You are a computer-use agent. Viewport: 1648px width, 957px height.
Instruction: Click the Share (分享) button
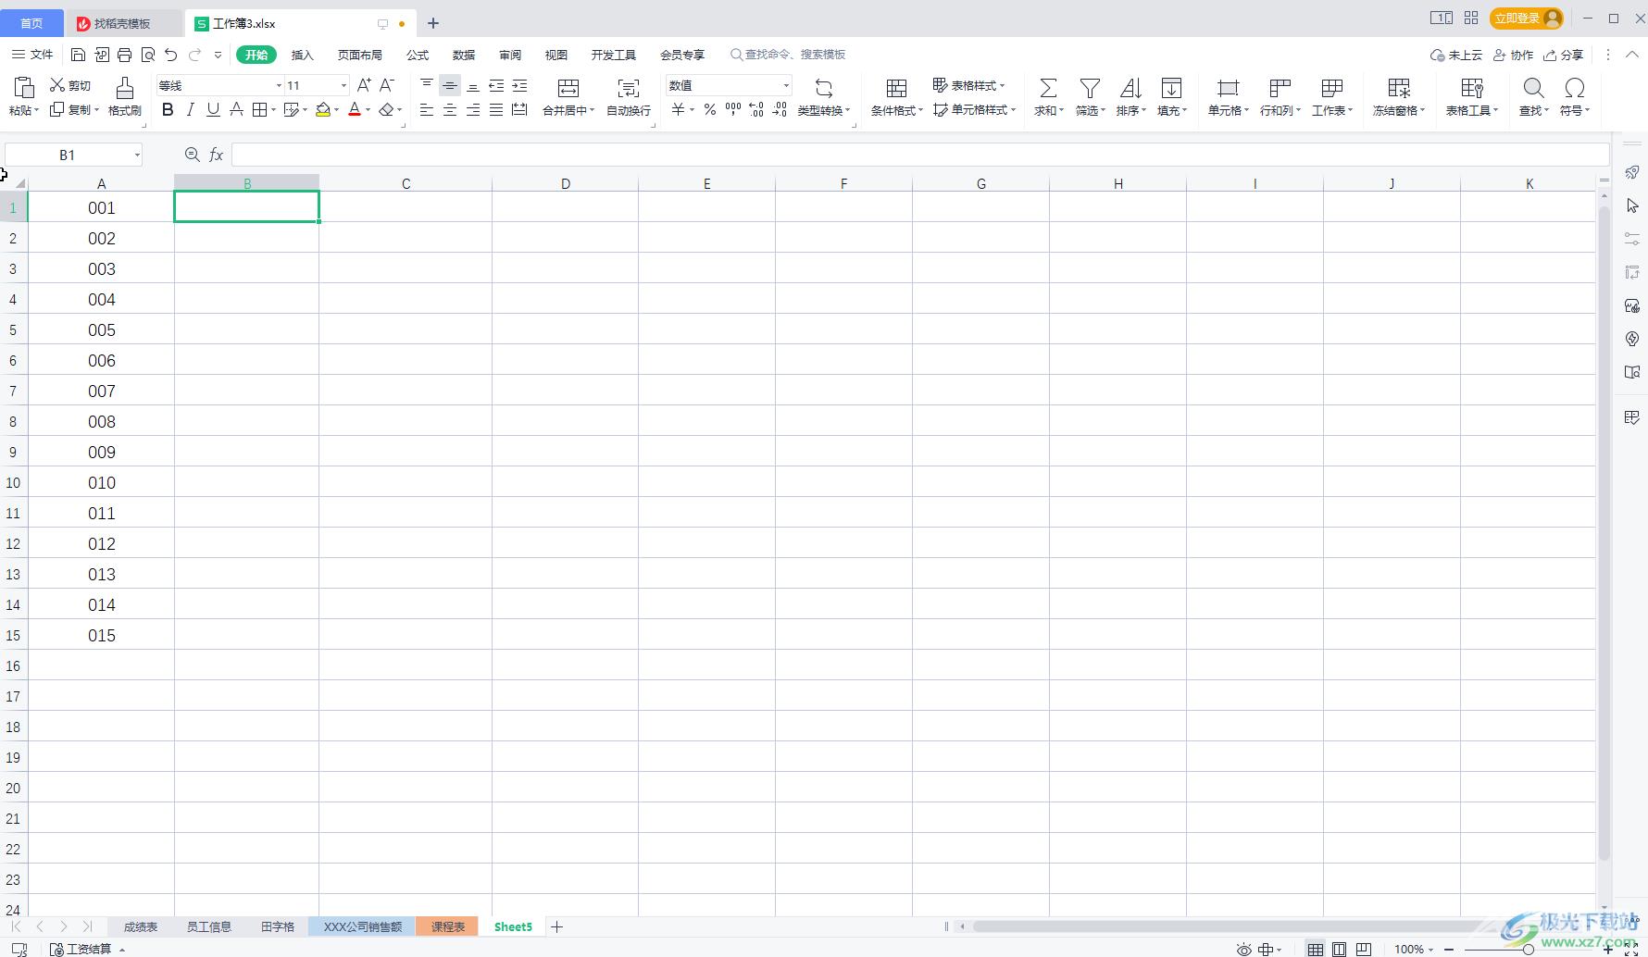click(1564, 55)
